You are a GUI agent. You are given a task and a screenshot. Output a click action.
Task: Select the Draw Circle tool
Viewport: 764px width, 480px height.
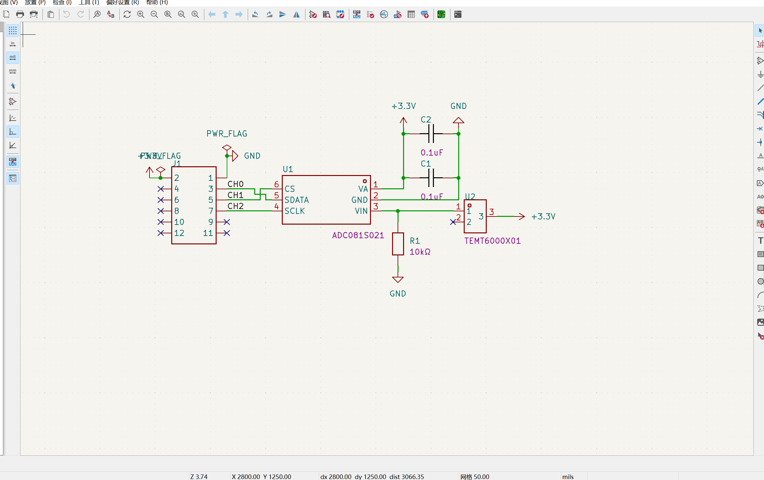click(760, 281)
